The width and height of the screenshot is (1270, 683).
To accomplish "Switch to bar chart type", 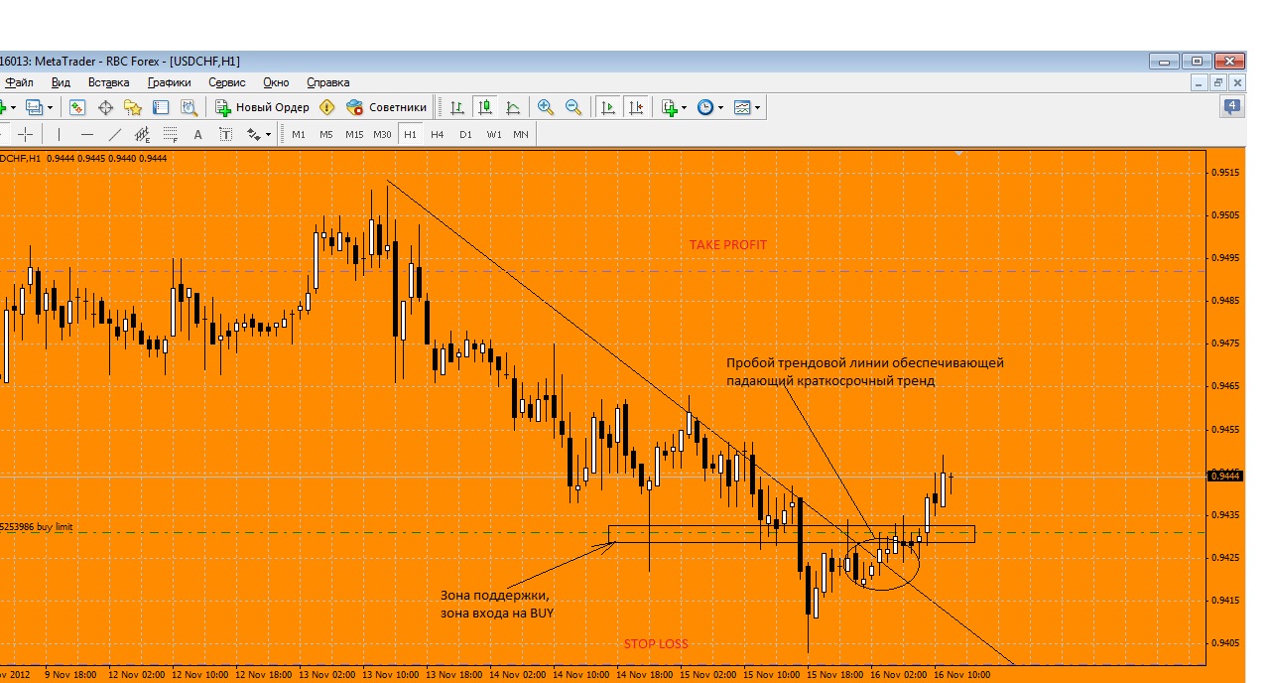I will pos(457,107).
